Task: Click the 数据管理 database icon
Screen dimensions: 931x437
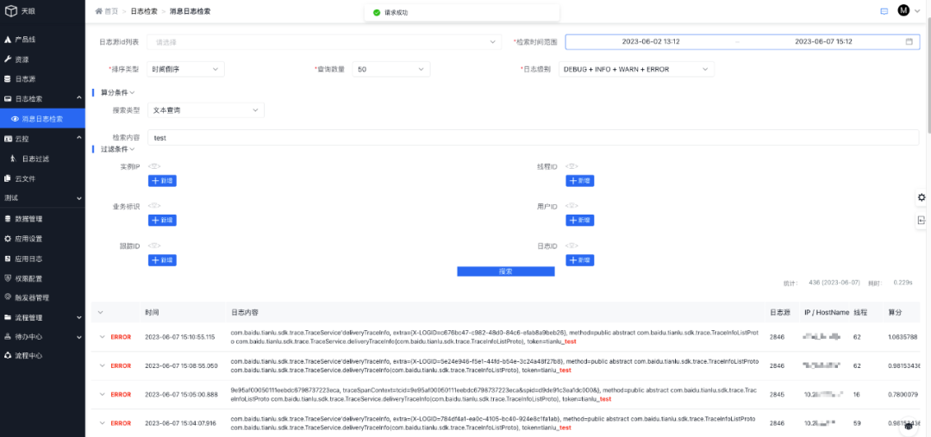Action: (8, 219)
